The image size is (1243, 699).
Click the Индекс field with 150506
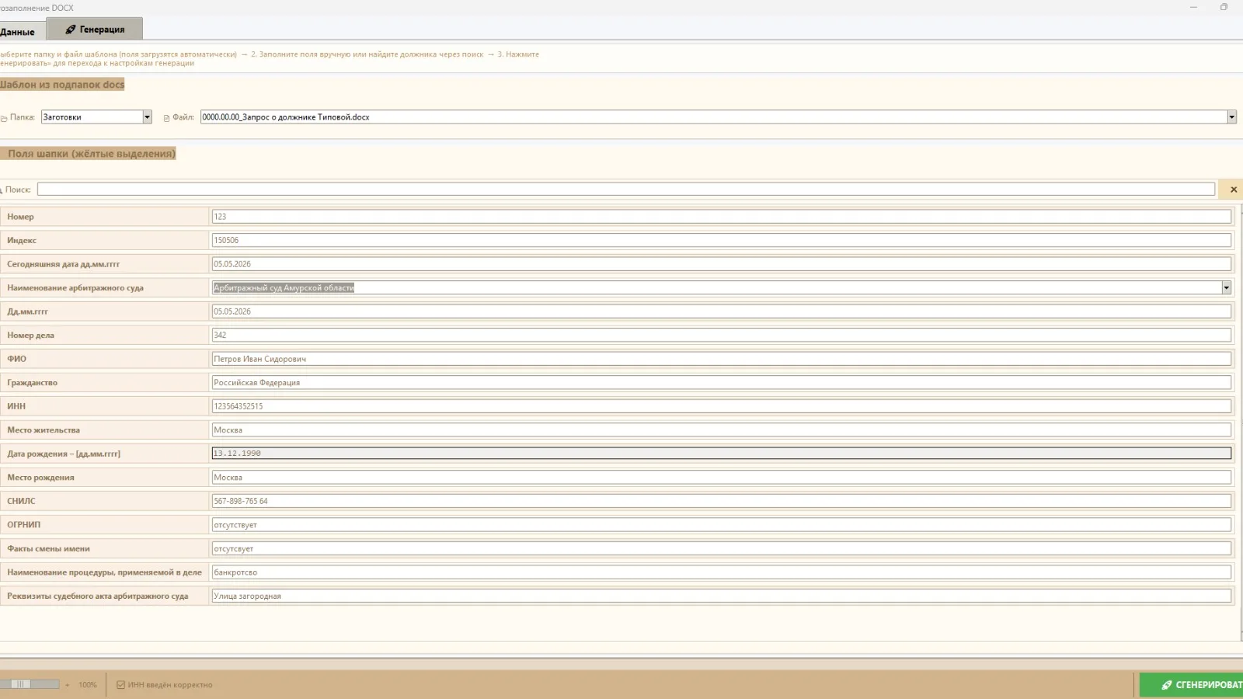tap(722, 241)
